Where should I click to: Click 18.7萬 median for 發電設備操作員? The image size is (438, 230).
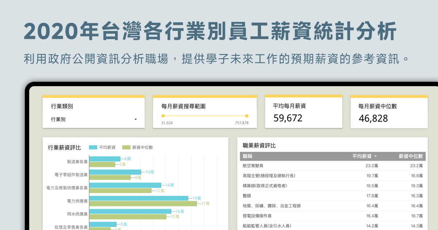tap(417, 216)
